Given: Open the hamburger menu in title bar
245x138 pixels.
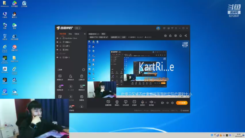Looking at the screenshot, I should pyautogui.click(x=176, y=28).
